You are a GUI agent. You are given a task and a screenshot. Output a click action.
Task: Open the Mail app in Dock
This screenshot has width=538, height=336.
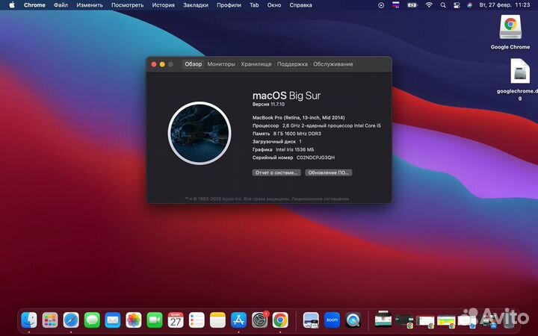(x=113, y=320)
